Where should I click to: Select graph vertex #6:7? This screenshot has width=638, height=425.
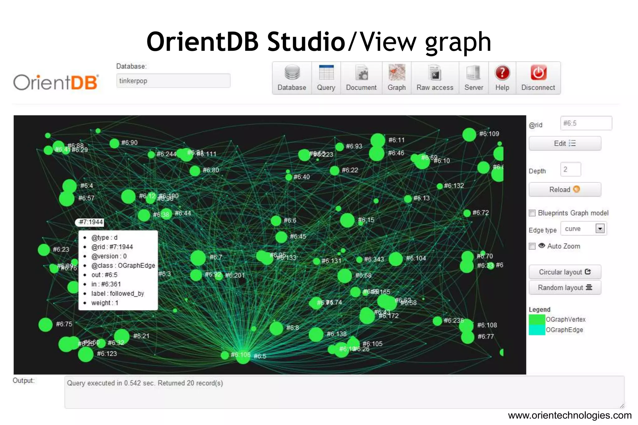[x=198, y=258]
